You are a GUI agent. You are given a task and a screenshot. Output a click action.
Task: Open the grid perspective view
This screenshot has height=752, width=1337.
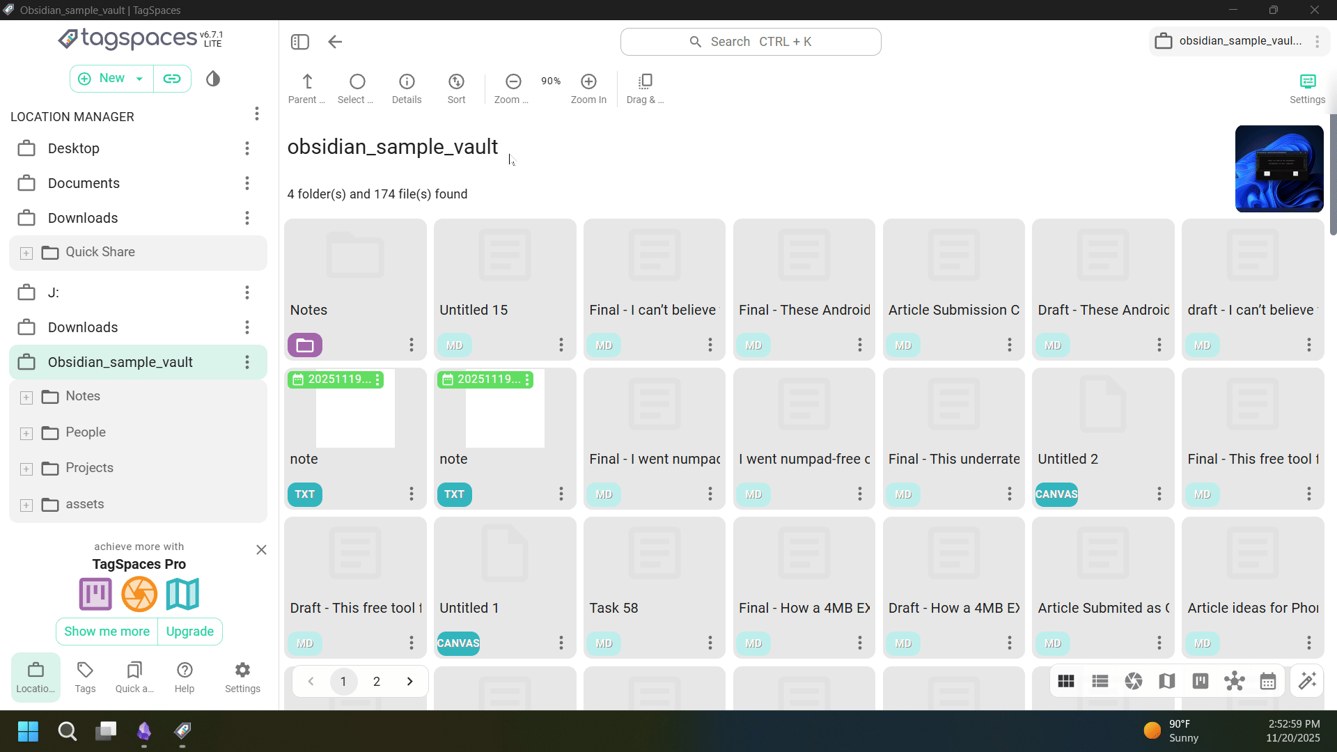(1066, 681)
